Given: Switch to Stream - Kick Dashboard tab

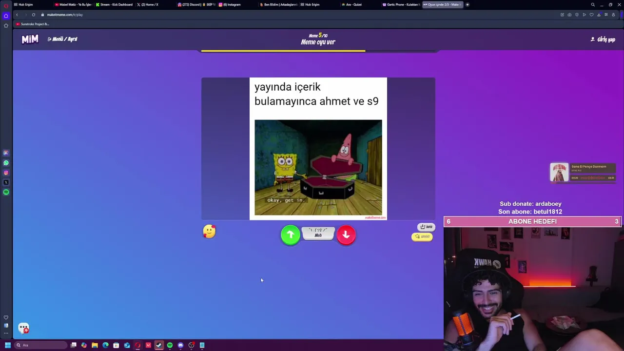Looking at the screenshot, I should tap(114, 4).
